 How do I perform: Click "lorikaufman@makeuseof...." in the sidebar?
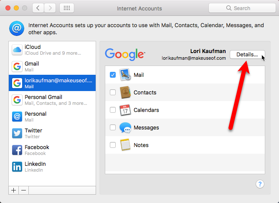pyautogui.click(x=58, y=81)
